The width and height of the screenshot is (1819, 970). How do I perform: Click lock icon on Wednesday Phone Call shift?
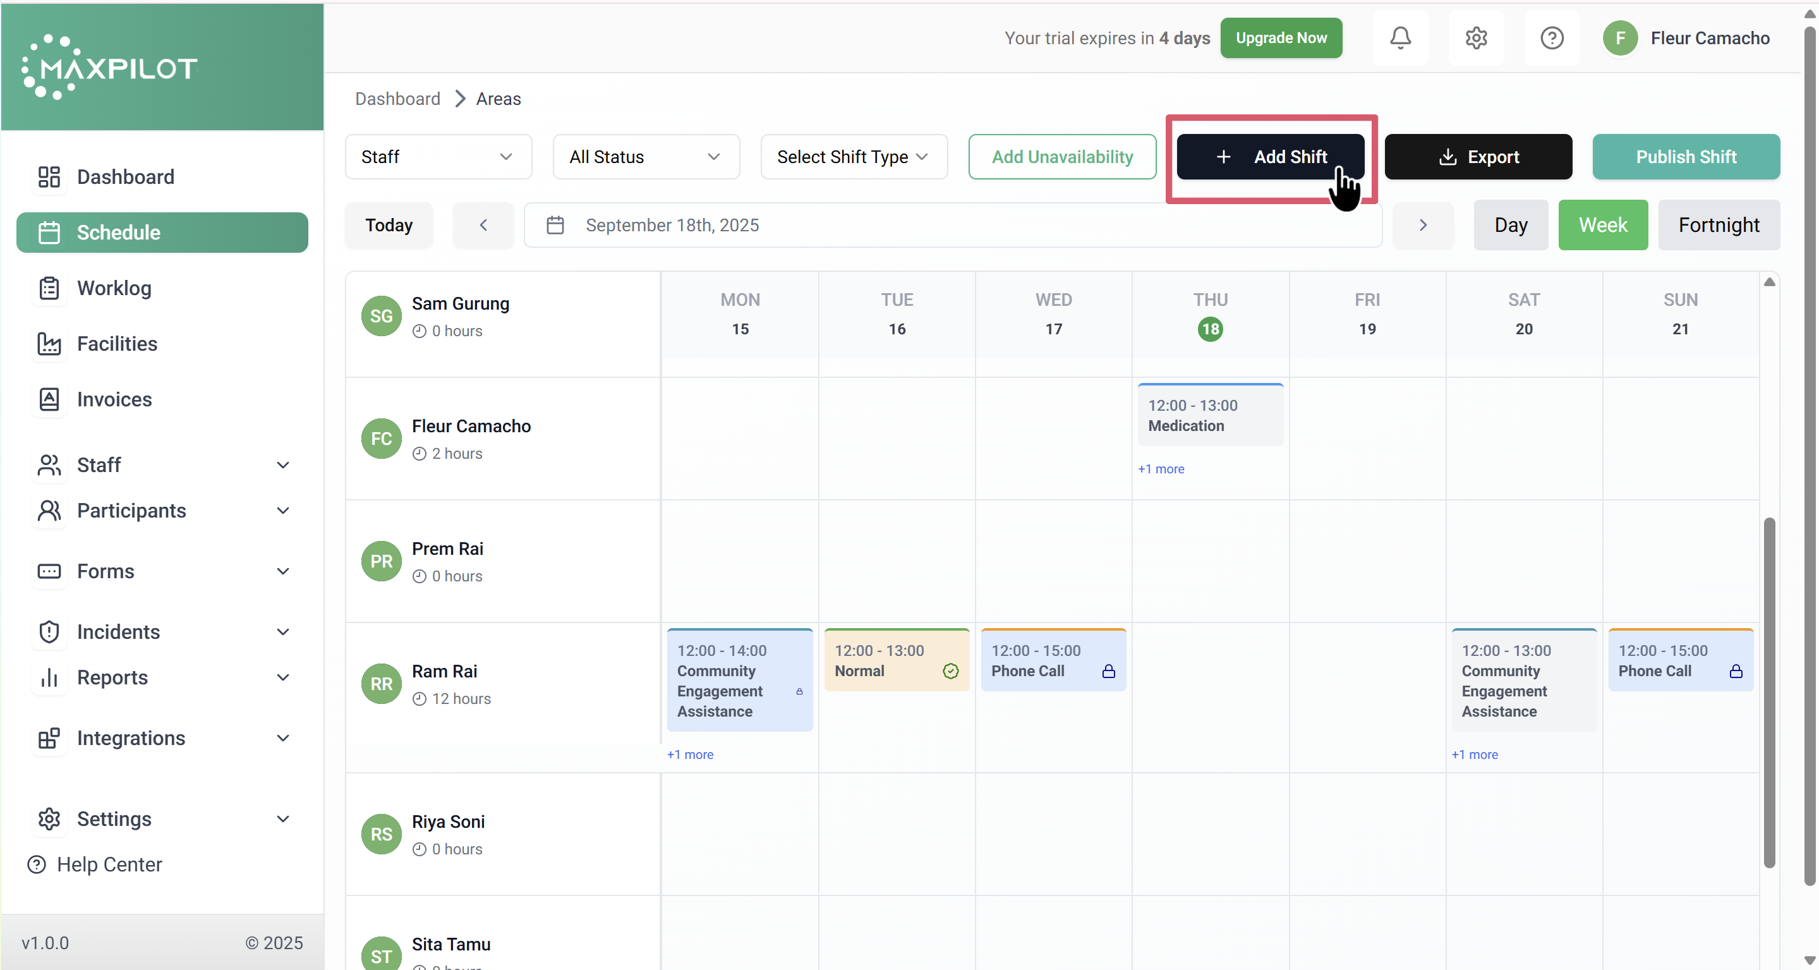click(1108, 670)
